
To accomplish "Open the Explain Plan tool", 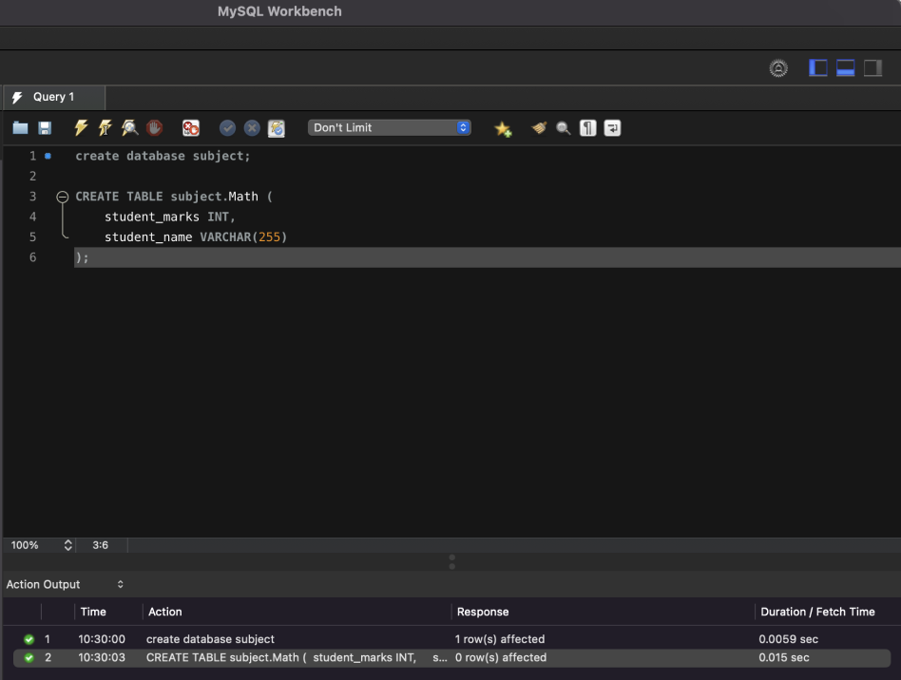I will [129, 127].
